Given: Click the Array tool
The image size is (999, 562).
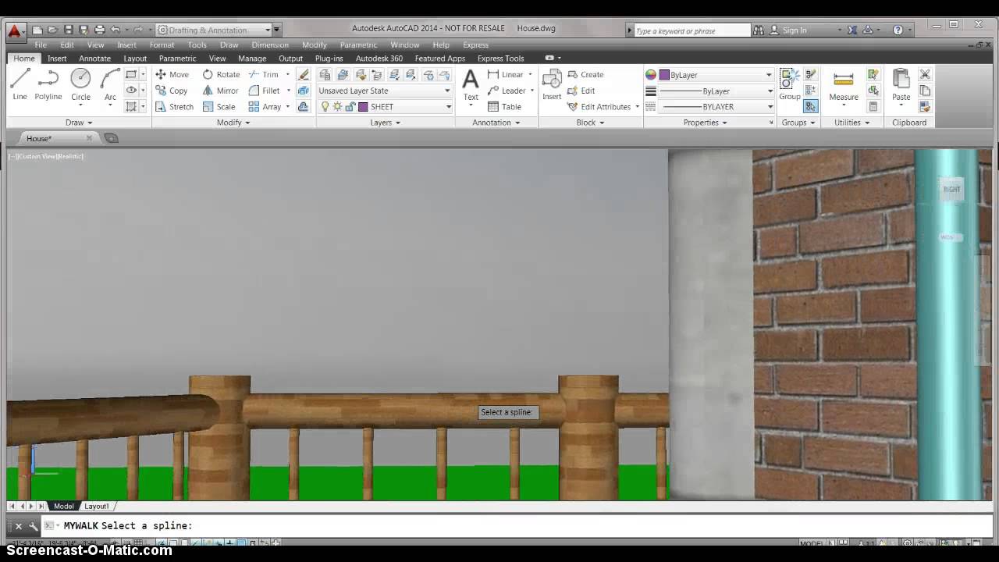Looking at the screenshot, I should coord(265,107).
